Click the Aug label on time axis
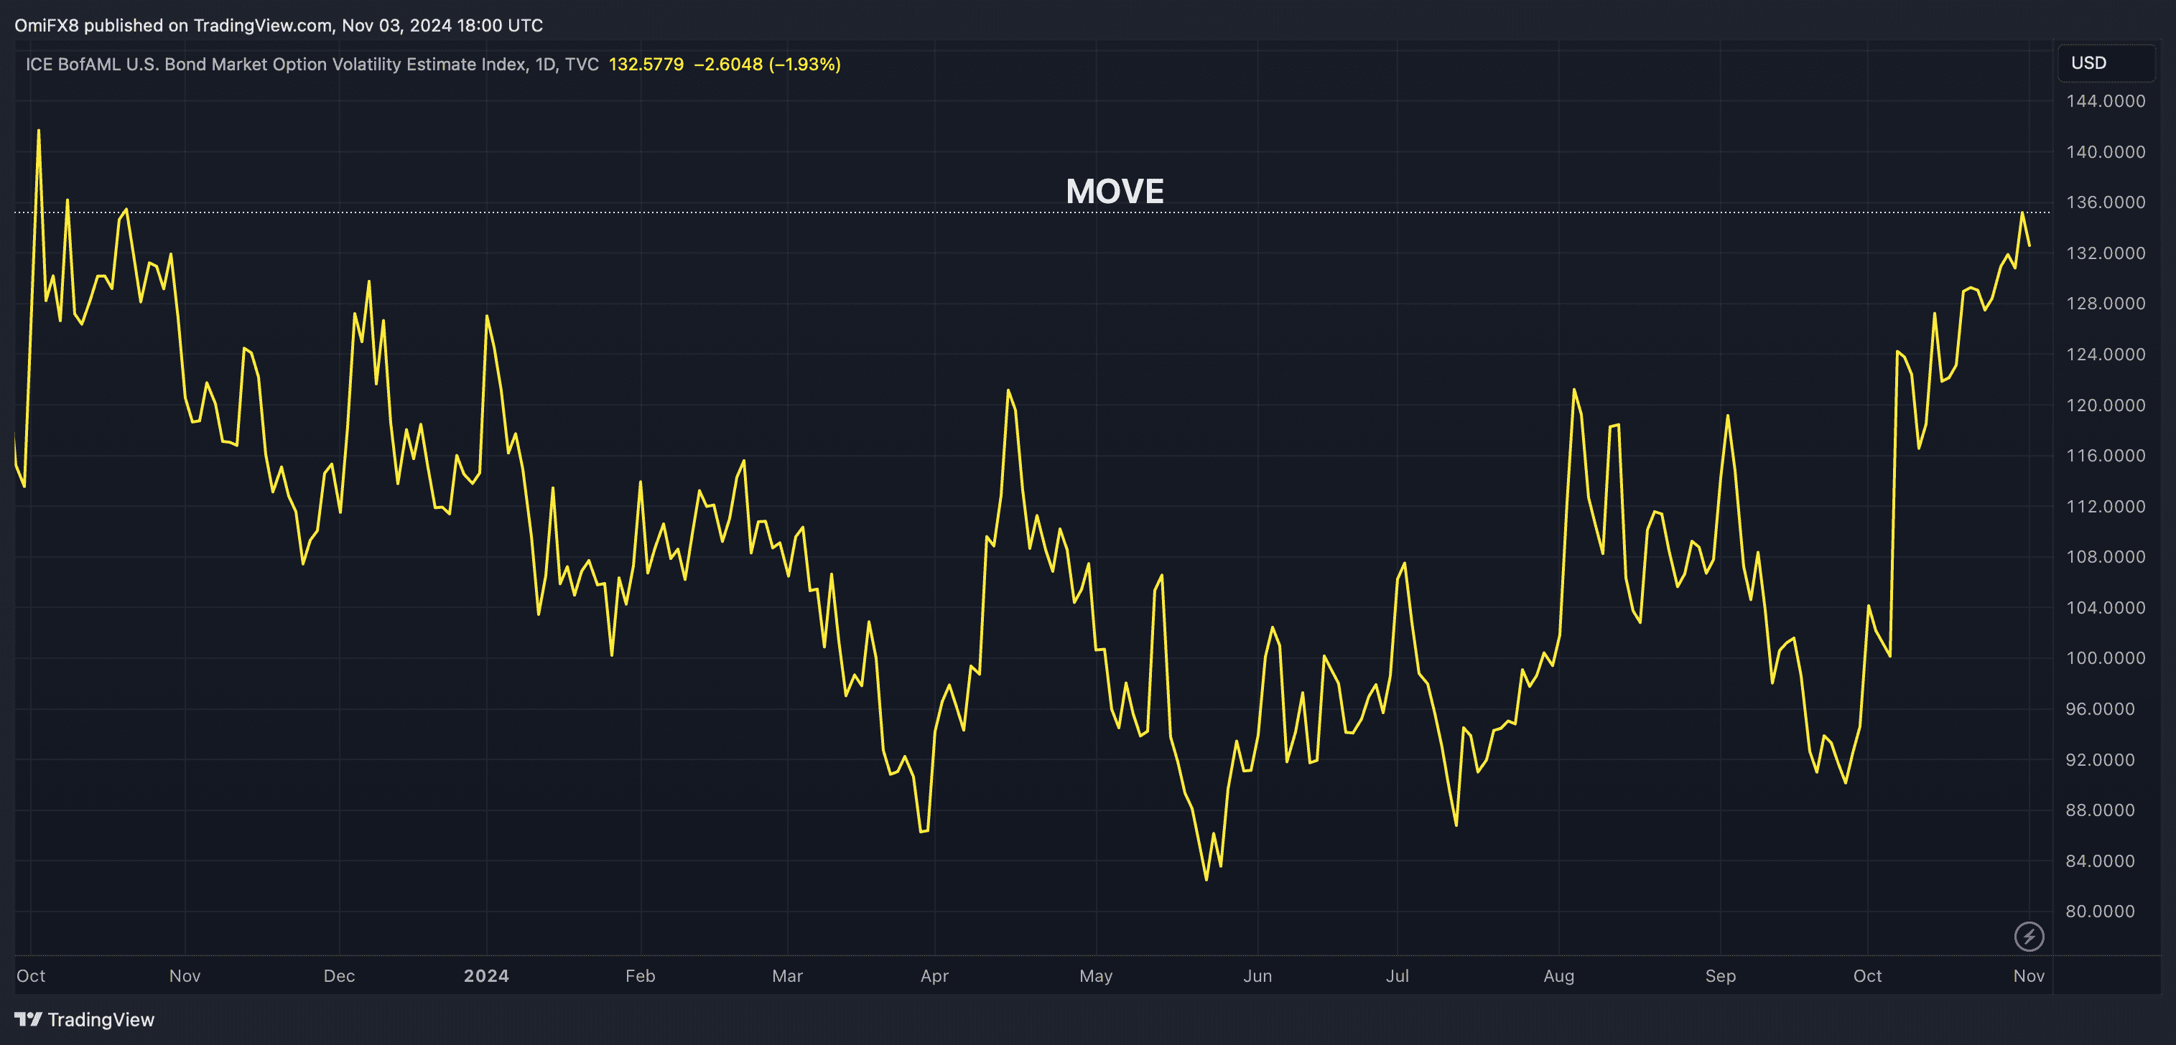This screenshot has width=2176, height=1045. (x=1558, y=976)
